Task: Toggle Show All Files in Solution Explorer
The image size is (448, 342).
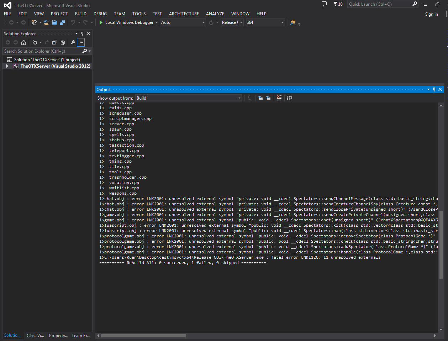Action: coord(62,42)
